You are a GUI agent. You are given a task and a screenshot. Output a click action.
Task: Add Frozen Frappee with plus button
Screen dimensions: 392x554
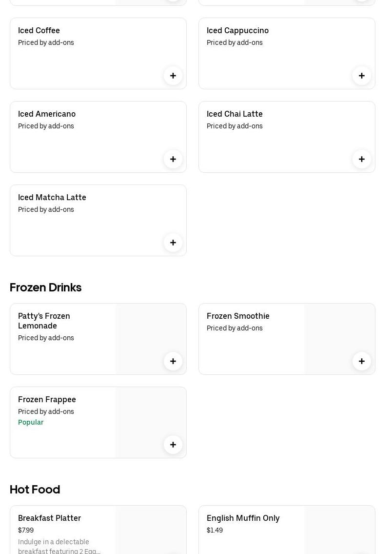click(173, 445)
